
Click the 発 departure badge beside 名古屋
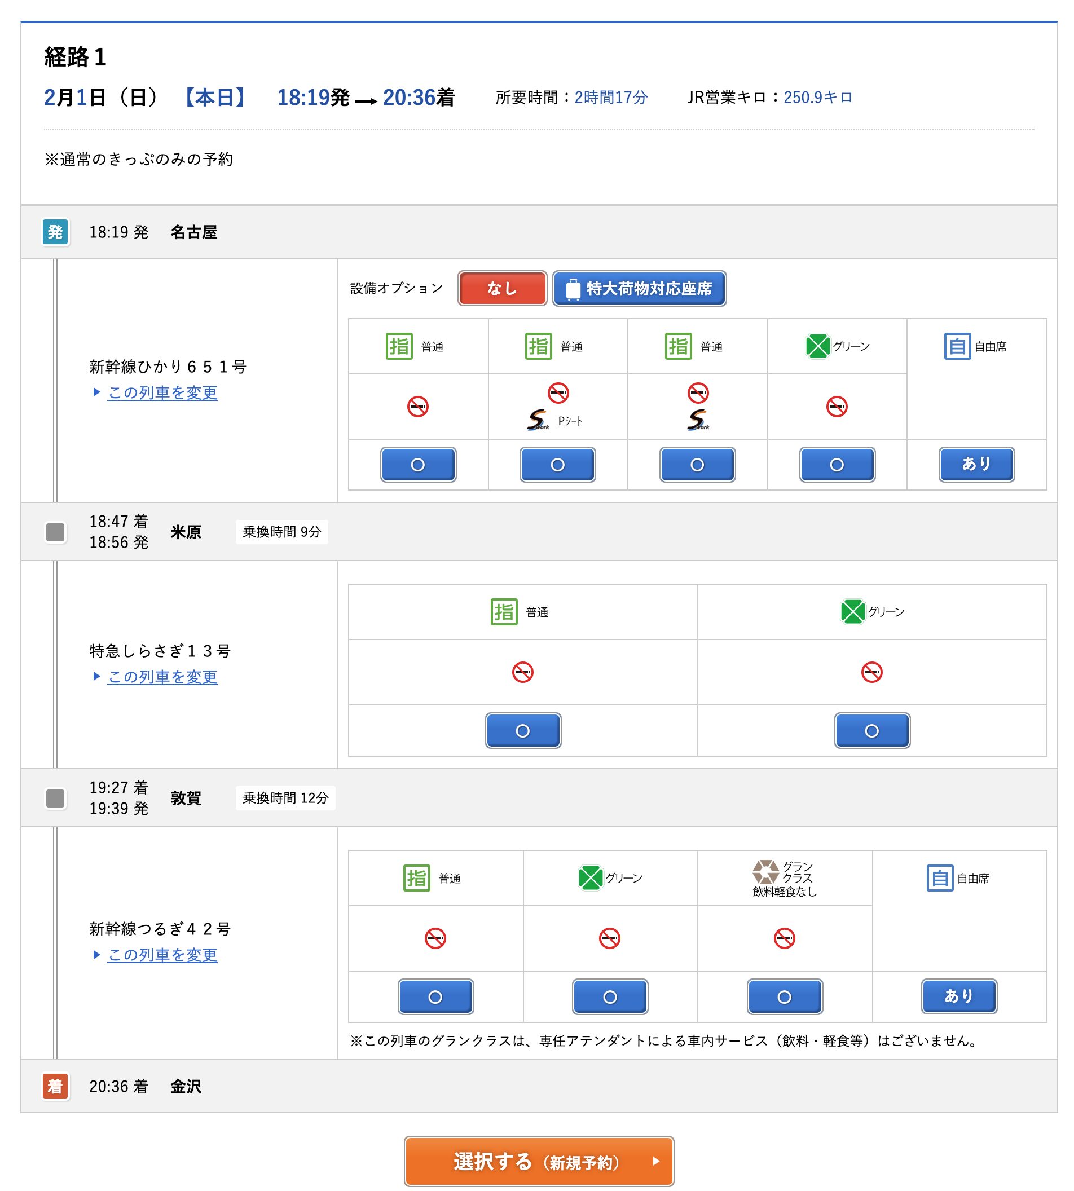pyautogui.click(x=56, y=232)
